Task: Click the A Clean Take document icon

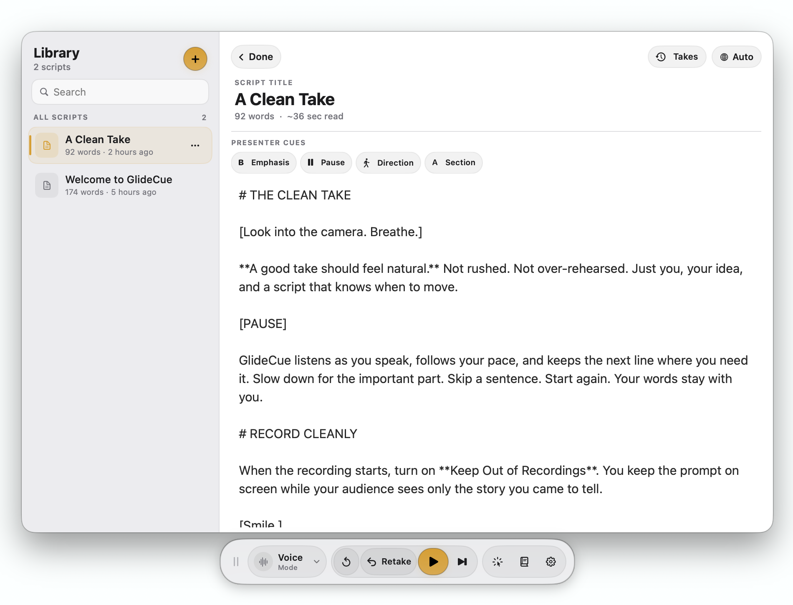Action: (47, 145)
